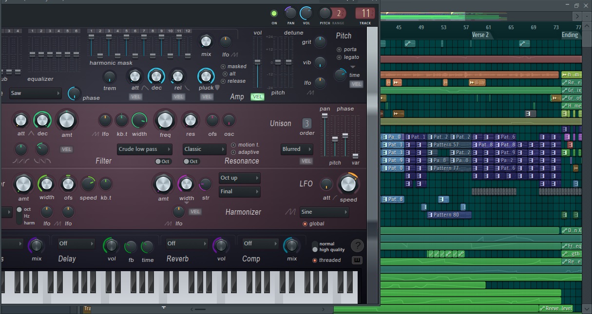Click the LFO speed knob
This screenshot has height=314, width=592.
coord(348,184)
